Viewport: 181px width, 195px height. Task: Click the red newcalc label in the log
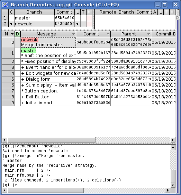[30, 40]
